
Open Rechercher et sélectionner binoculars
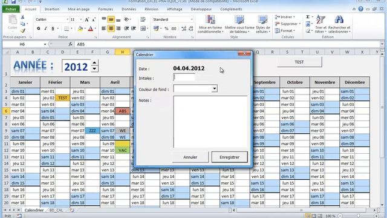339,24
